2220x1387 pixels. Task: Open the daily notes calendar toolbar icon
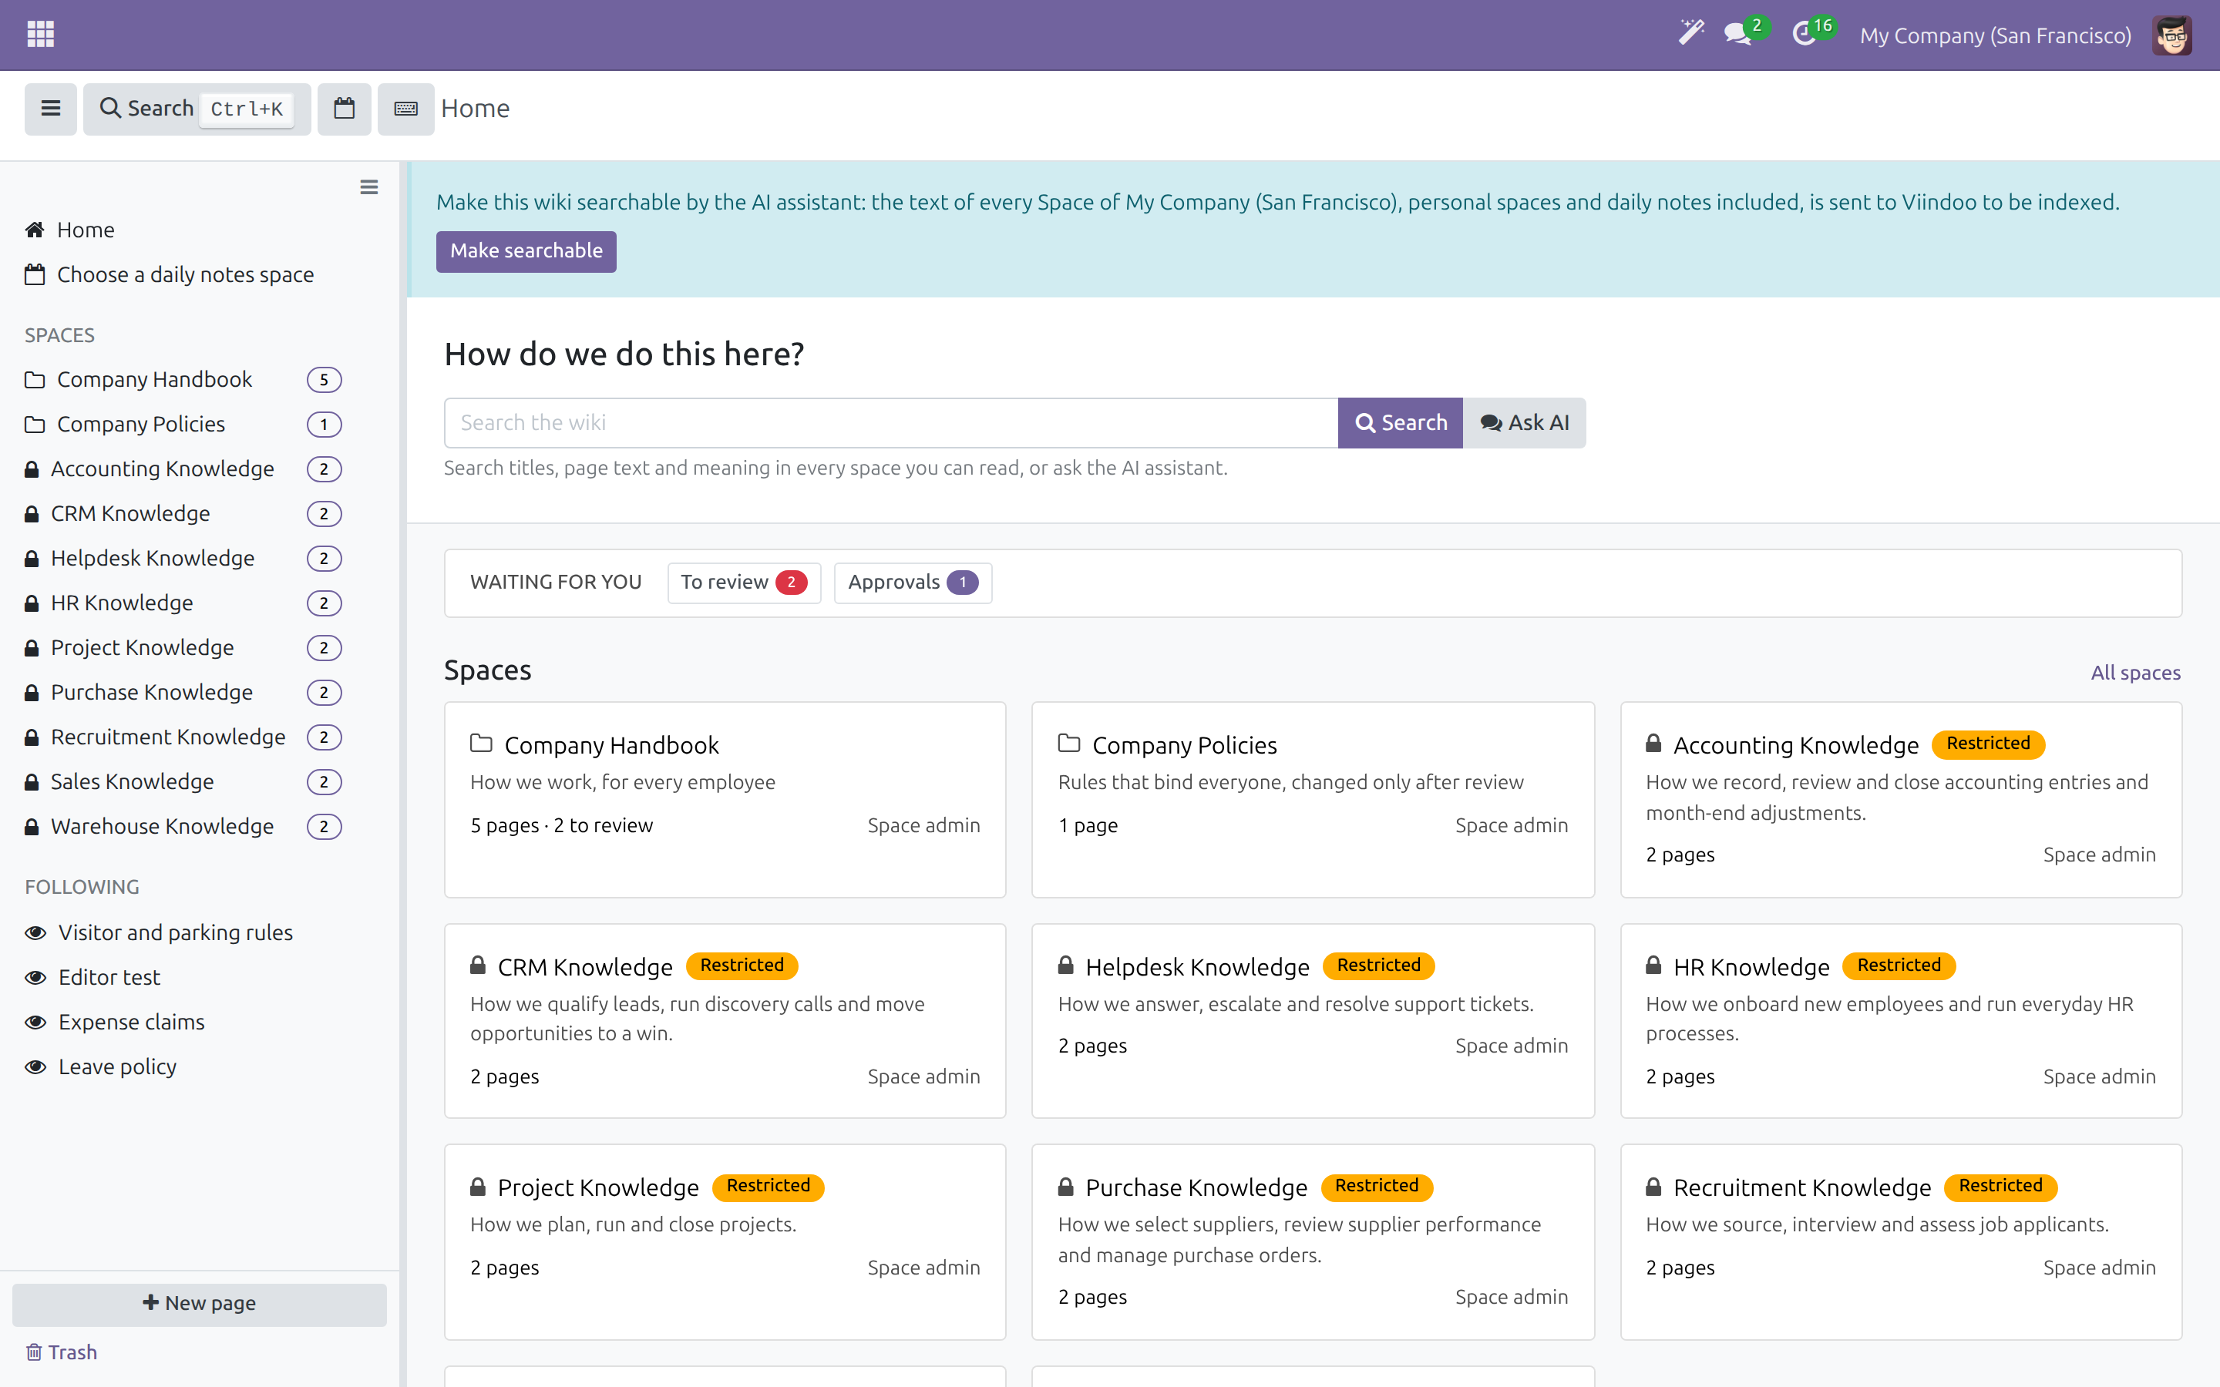coord(344,109)
